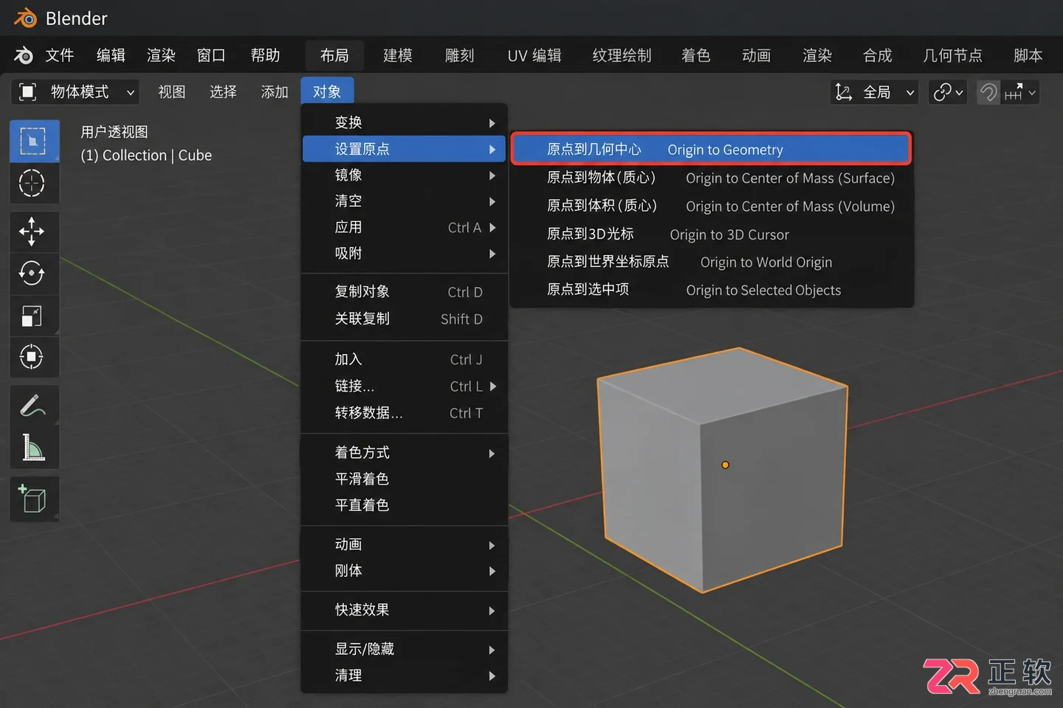Click 平滑着色 menu entry
The width and height of the screenshot is (1063, 708).
[x=405, y=479]
